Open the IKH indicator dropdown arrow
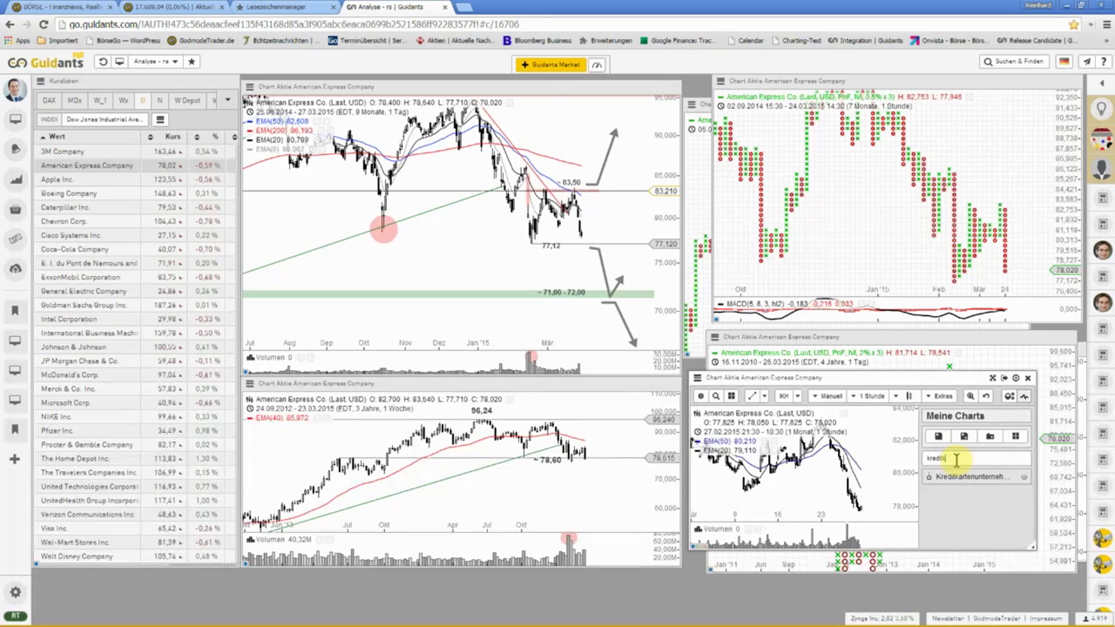Image resolution: width=1115 pixels, height=627 pixels. point(797,396)
